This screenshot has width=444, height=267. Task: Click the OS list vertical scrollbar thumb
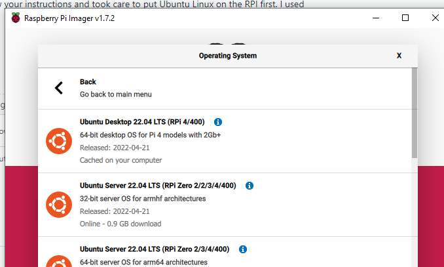[x=415, y=113]
